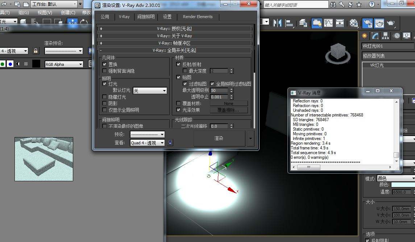Toggle the alpha channel display icon
Image resolution: width=415 pixels, height=242 pixels.
18,64
